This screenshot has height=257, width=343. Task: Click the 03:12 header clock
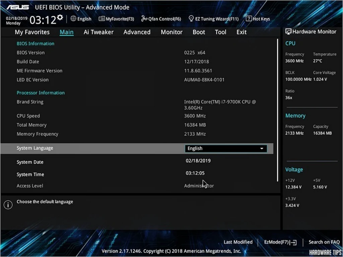pyautogui.click(x=43, y=20)
